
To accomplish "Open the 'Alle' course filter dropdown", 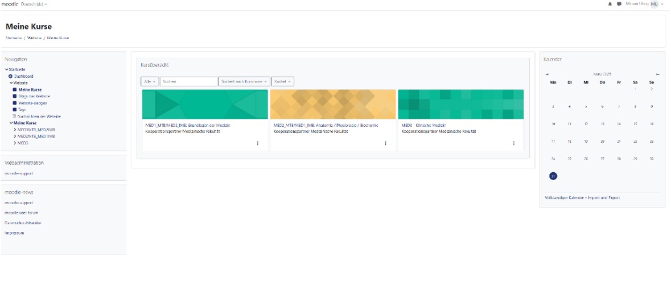I will pos(150,82).
